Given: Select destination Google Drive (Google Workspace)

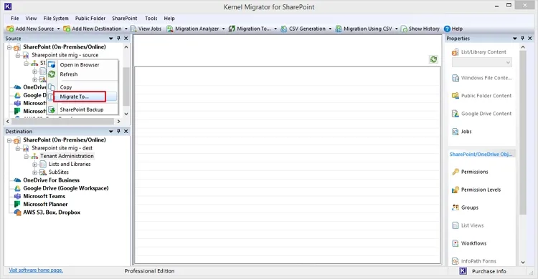Looking at the screenshot, I should pyautogui.click(x=66, y=188).
